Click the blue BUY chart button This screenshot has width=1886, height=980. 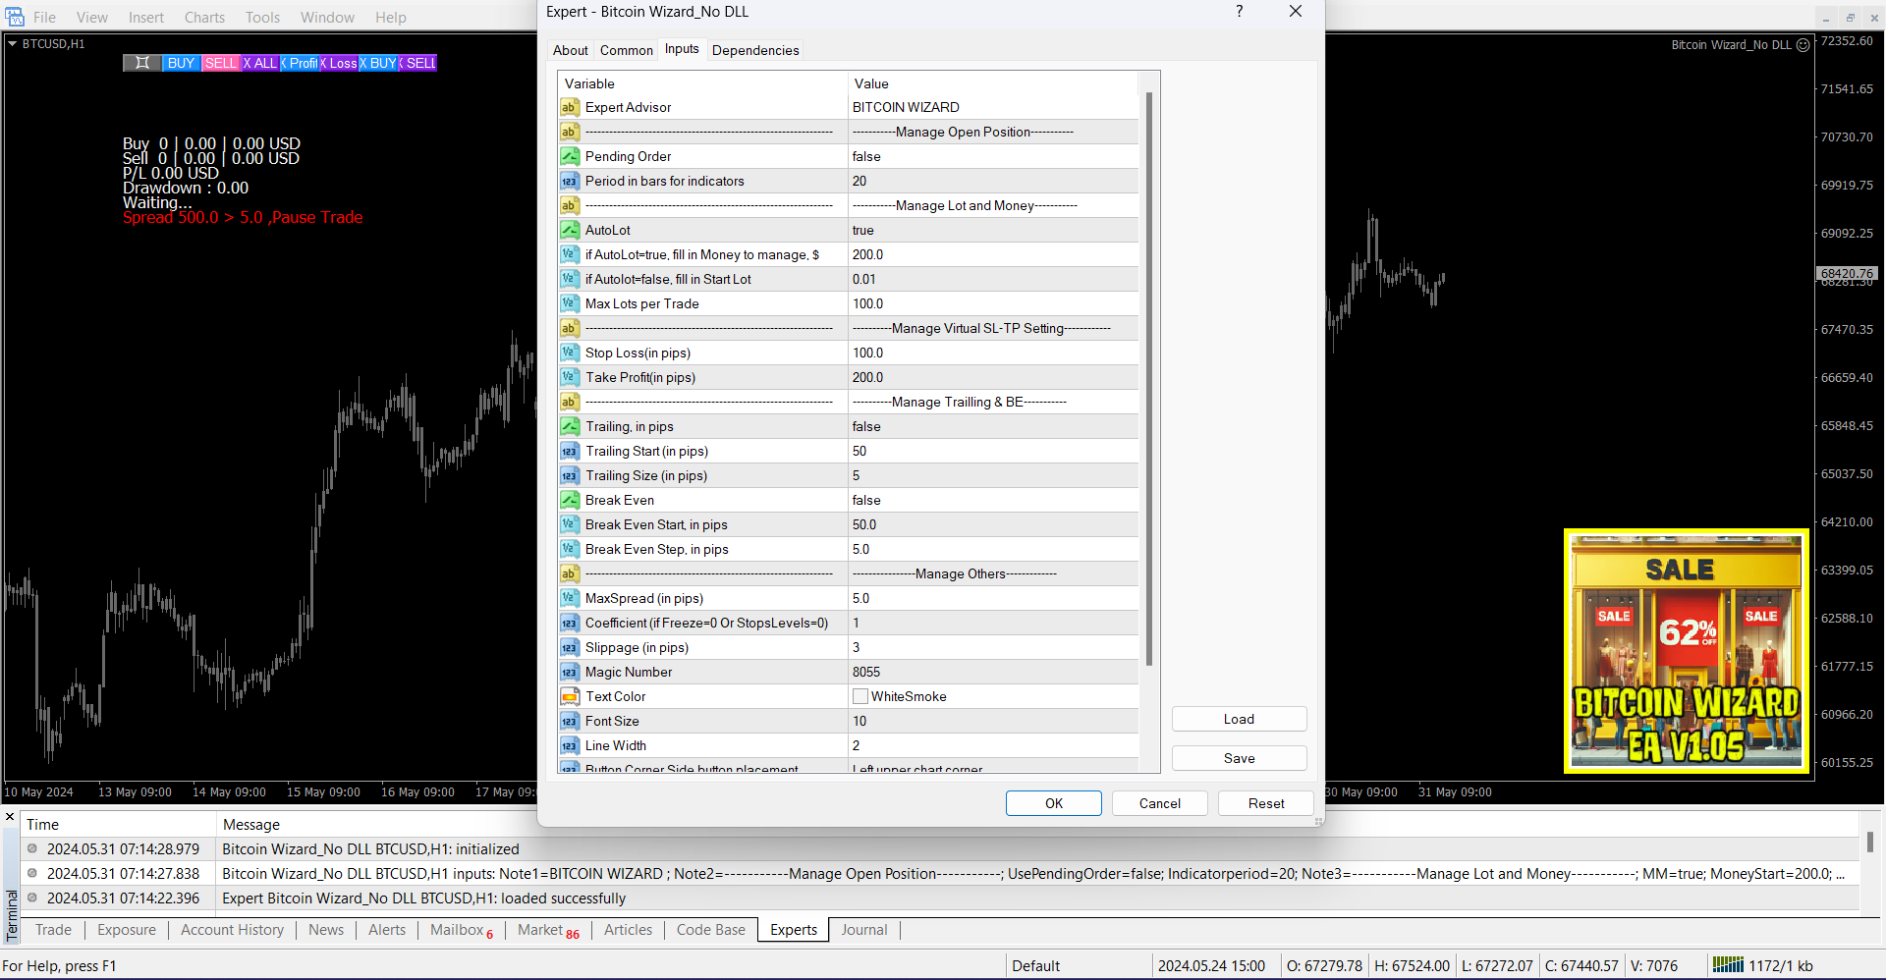pos(182,63)
